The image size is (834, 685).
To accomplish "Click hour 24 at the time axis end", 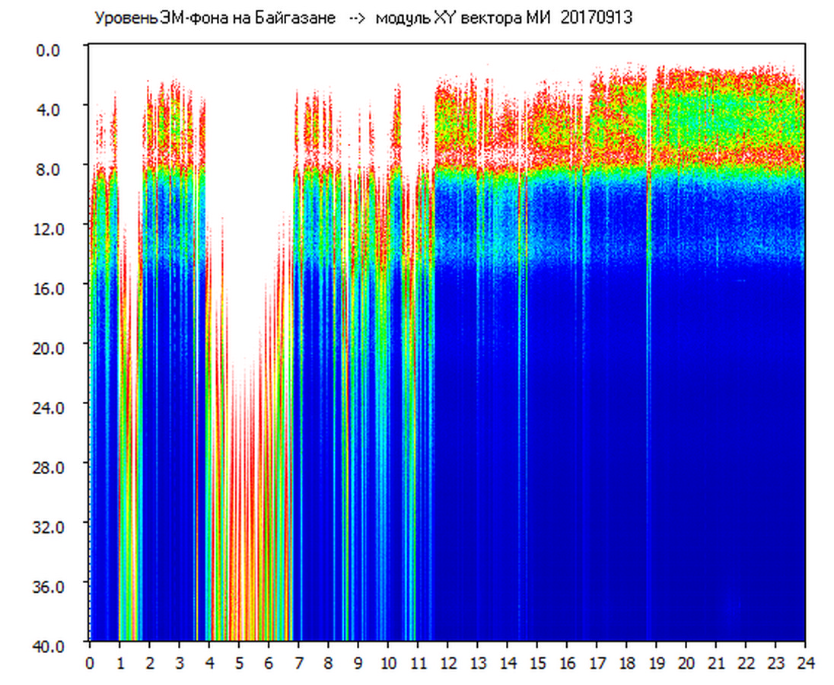I will 805,662.
